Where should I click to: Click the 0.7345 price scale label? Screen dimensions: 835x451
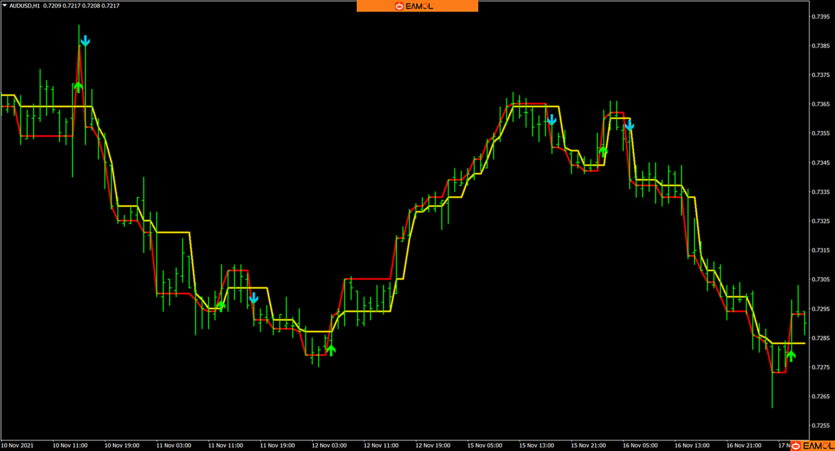pos(820,163)
